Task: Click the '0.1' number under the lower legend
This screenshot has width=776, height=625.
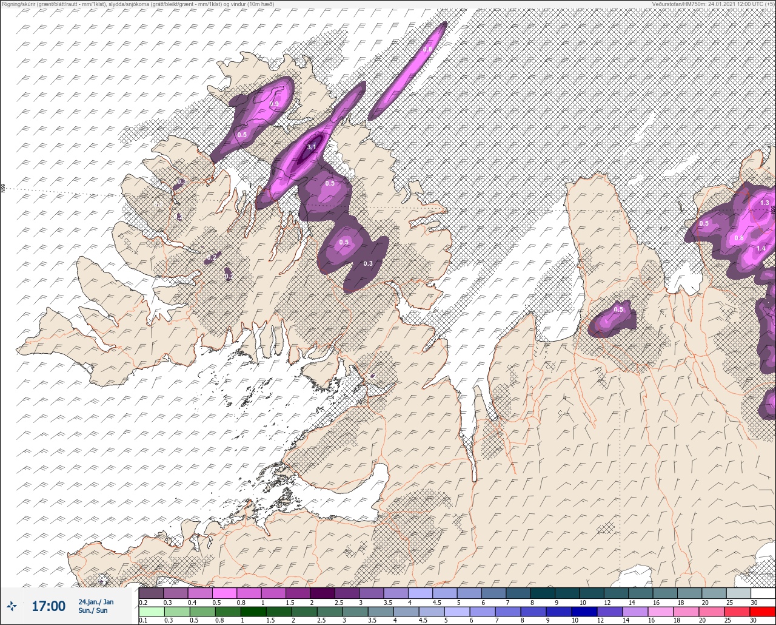Action: [143, 620]
